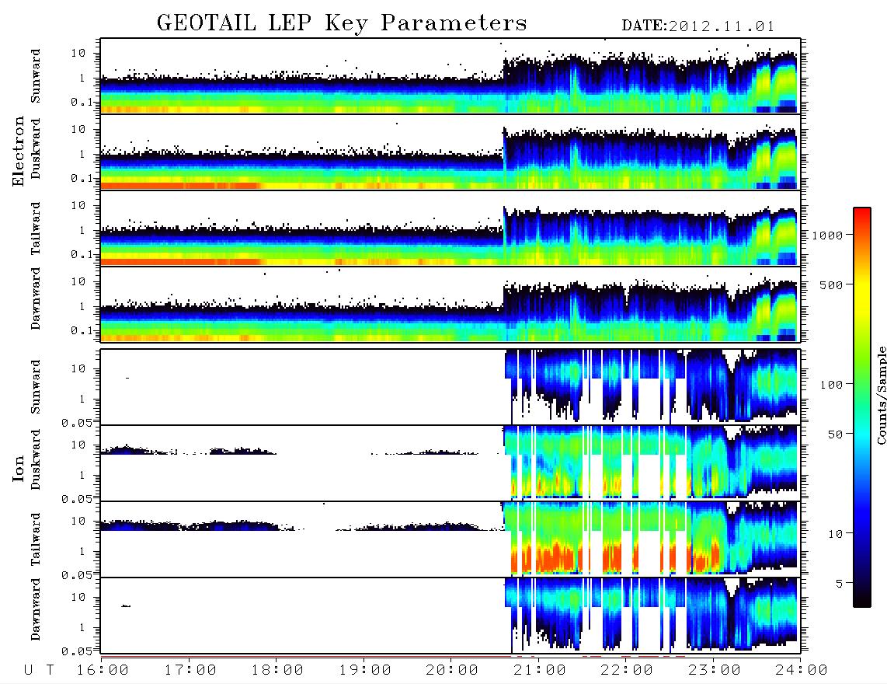Viewport: 887px width, 684px height.
Task: Click the red top of the color bar
Action: [861, 213]
